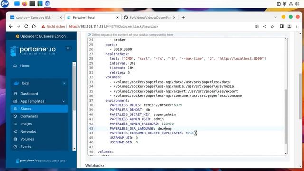Screen dimensions: 304x171
Task: Click after true on CONSUMER_DELETE_DUPLICATES line
Action: click(x=194, y=133)
